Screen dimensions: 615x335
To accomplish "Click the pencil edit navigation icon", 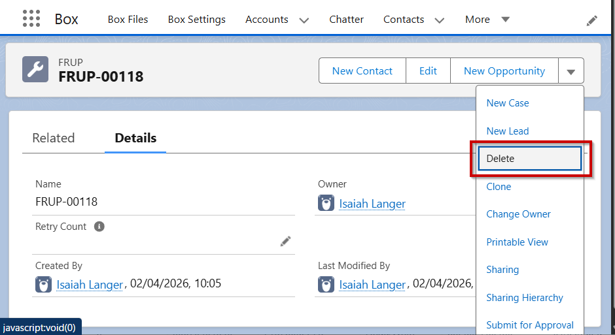I will [x=591, y=20].
